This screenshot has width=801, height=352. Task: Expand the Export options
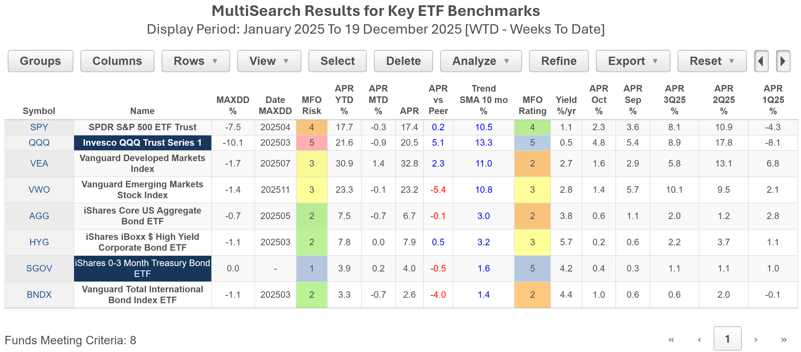(x=632, y=61)
